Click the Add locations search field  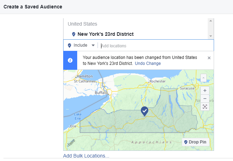pos(156,46)
